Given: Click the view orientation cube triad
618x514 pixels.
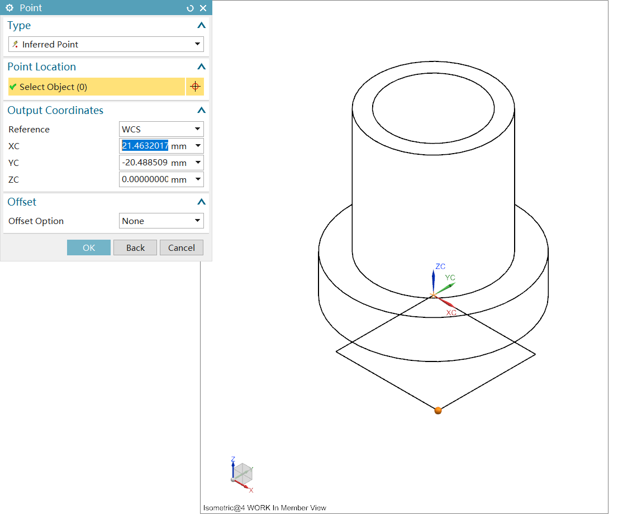Looking at the screenshot, I should click(243, 474).
